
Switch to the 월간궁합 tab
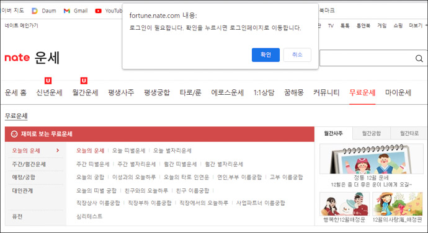coord(371,133)
